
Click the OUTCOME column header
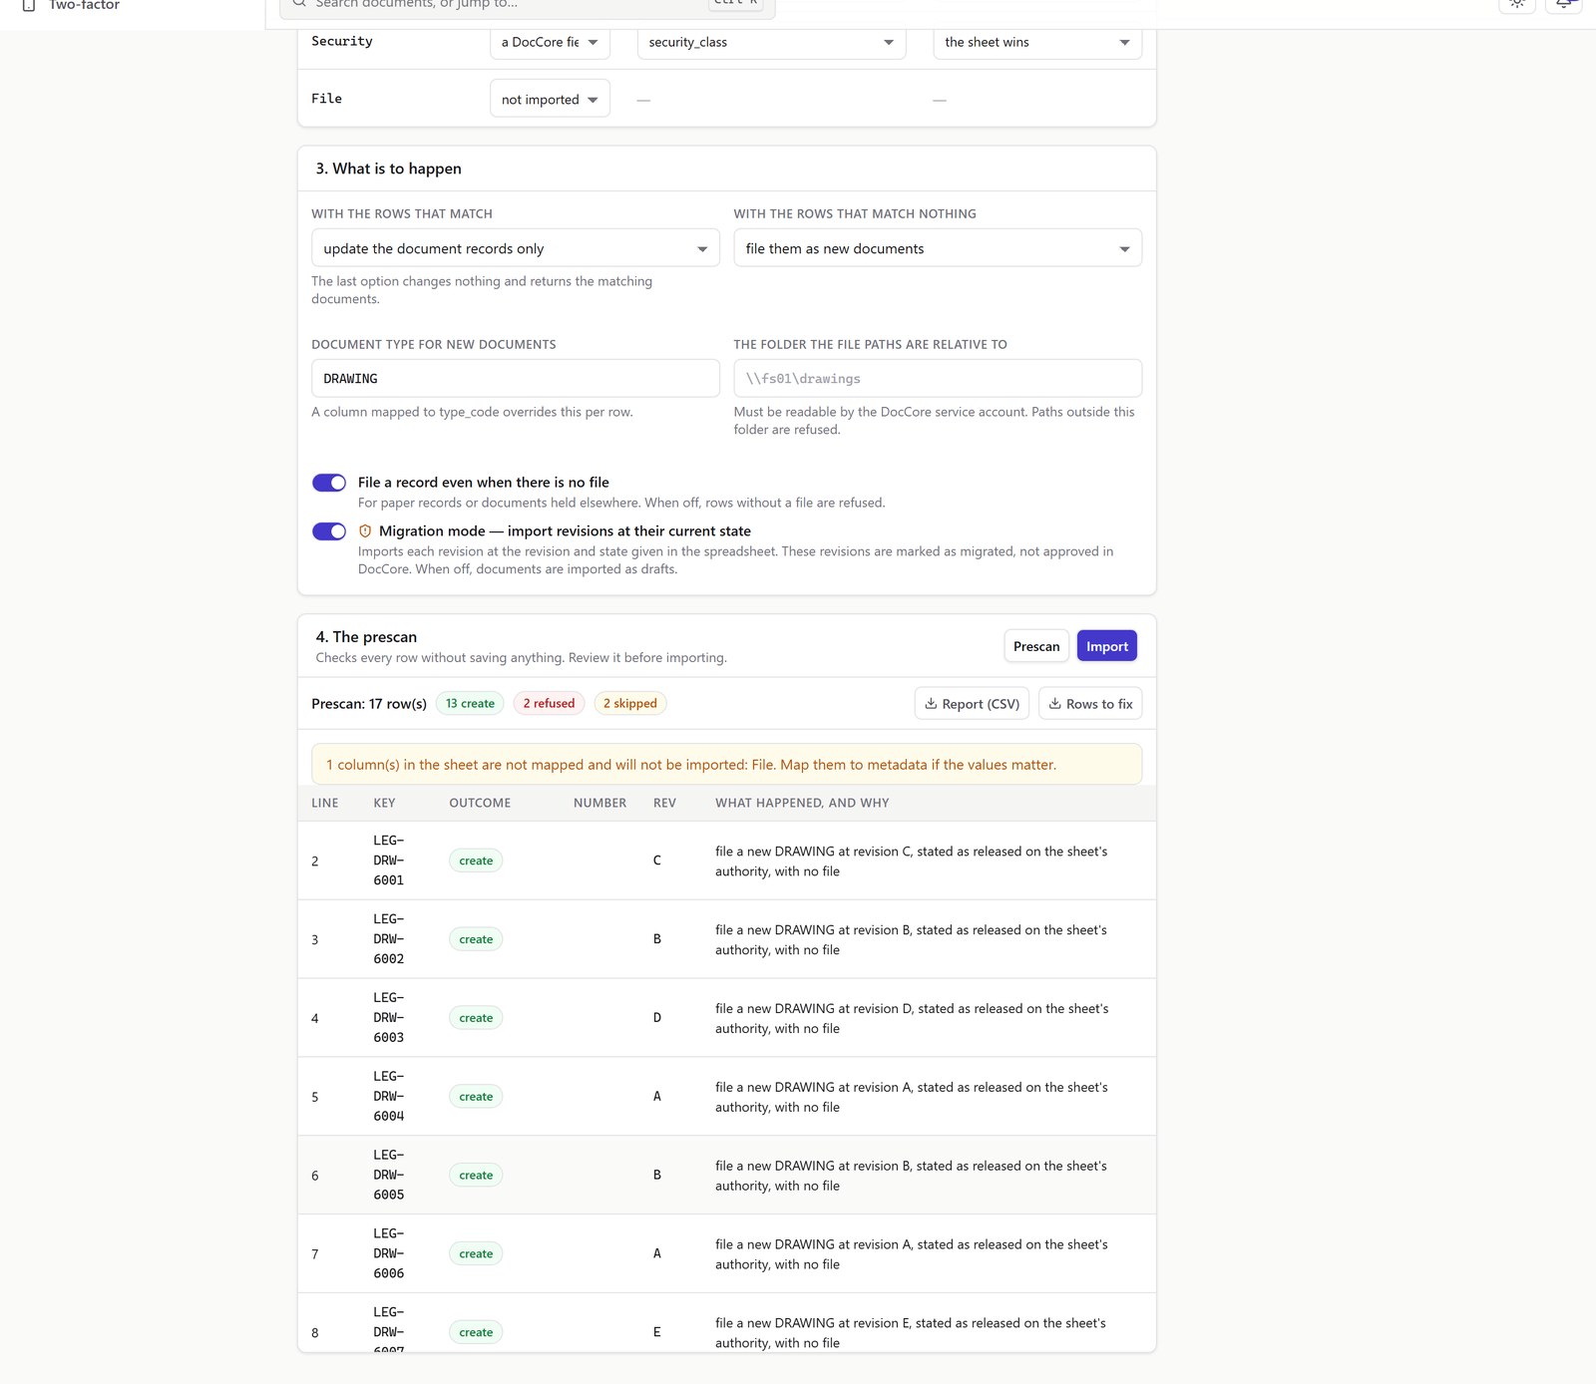tap(480, 803)
